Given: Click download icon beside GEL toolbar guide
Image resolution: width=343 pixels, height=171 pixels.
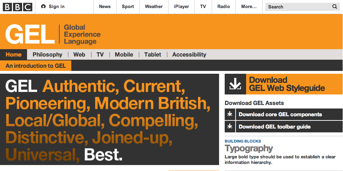Looking at the screenshot, I should point(230,126).
